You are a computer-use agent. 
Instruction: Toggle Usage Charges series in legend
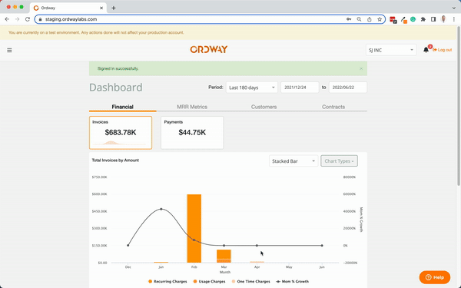pyautogui.click(x=209, y=282)
